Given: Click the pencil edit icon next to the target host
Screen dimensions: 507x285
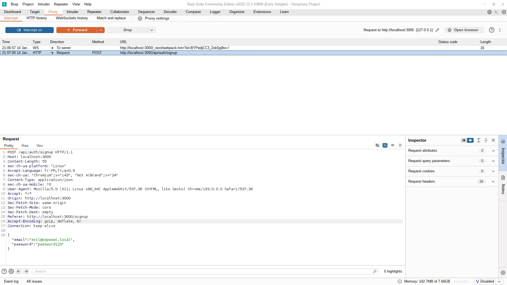Looking at the screenshot, I should 437,30.
